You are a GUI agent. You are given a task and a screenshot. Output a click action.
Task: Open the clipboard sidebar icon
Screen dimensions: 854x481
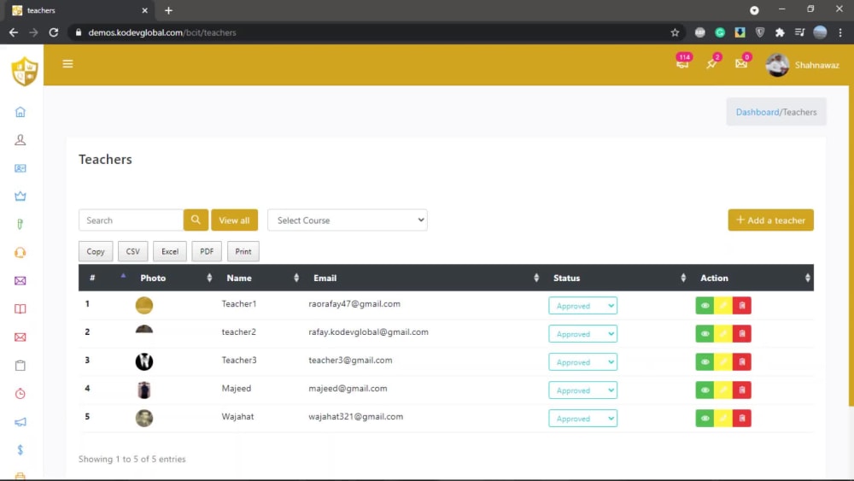[20, 366]
